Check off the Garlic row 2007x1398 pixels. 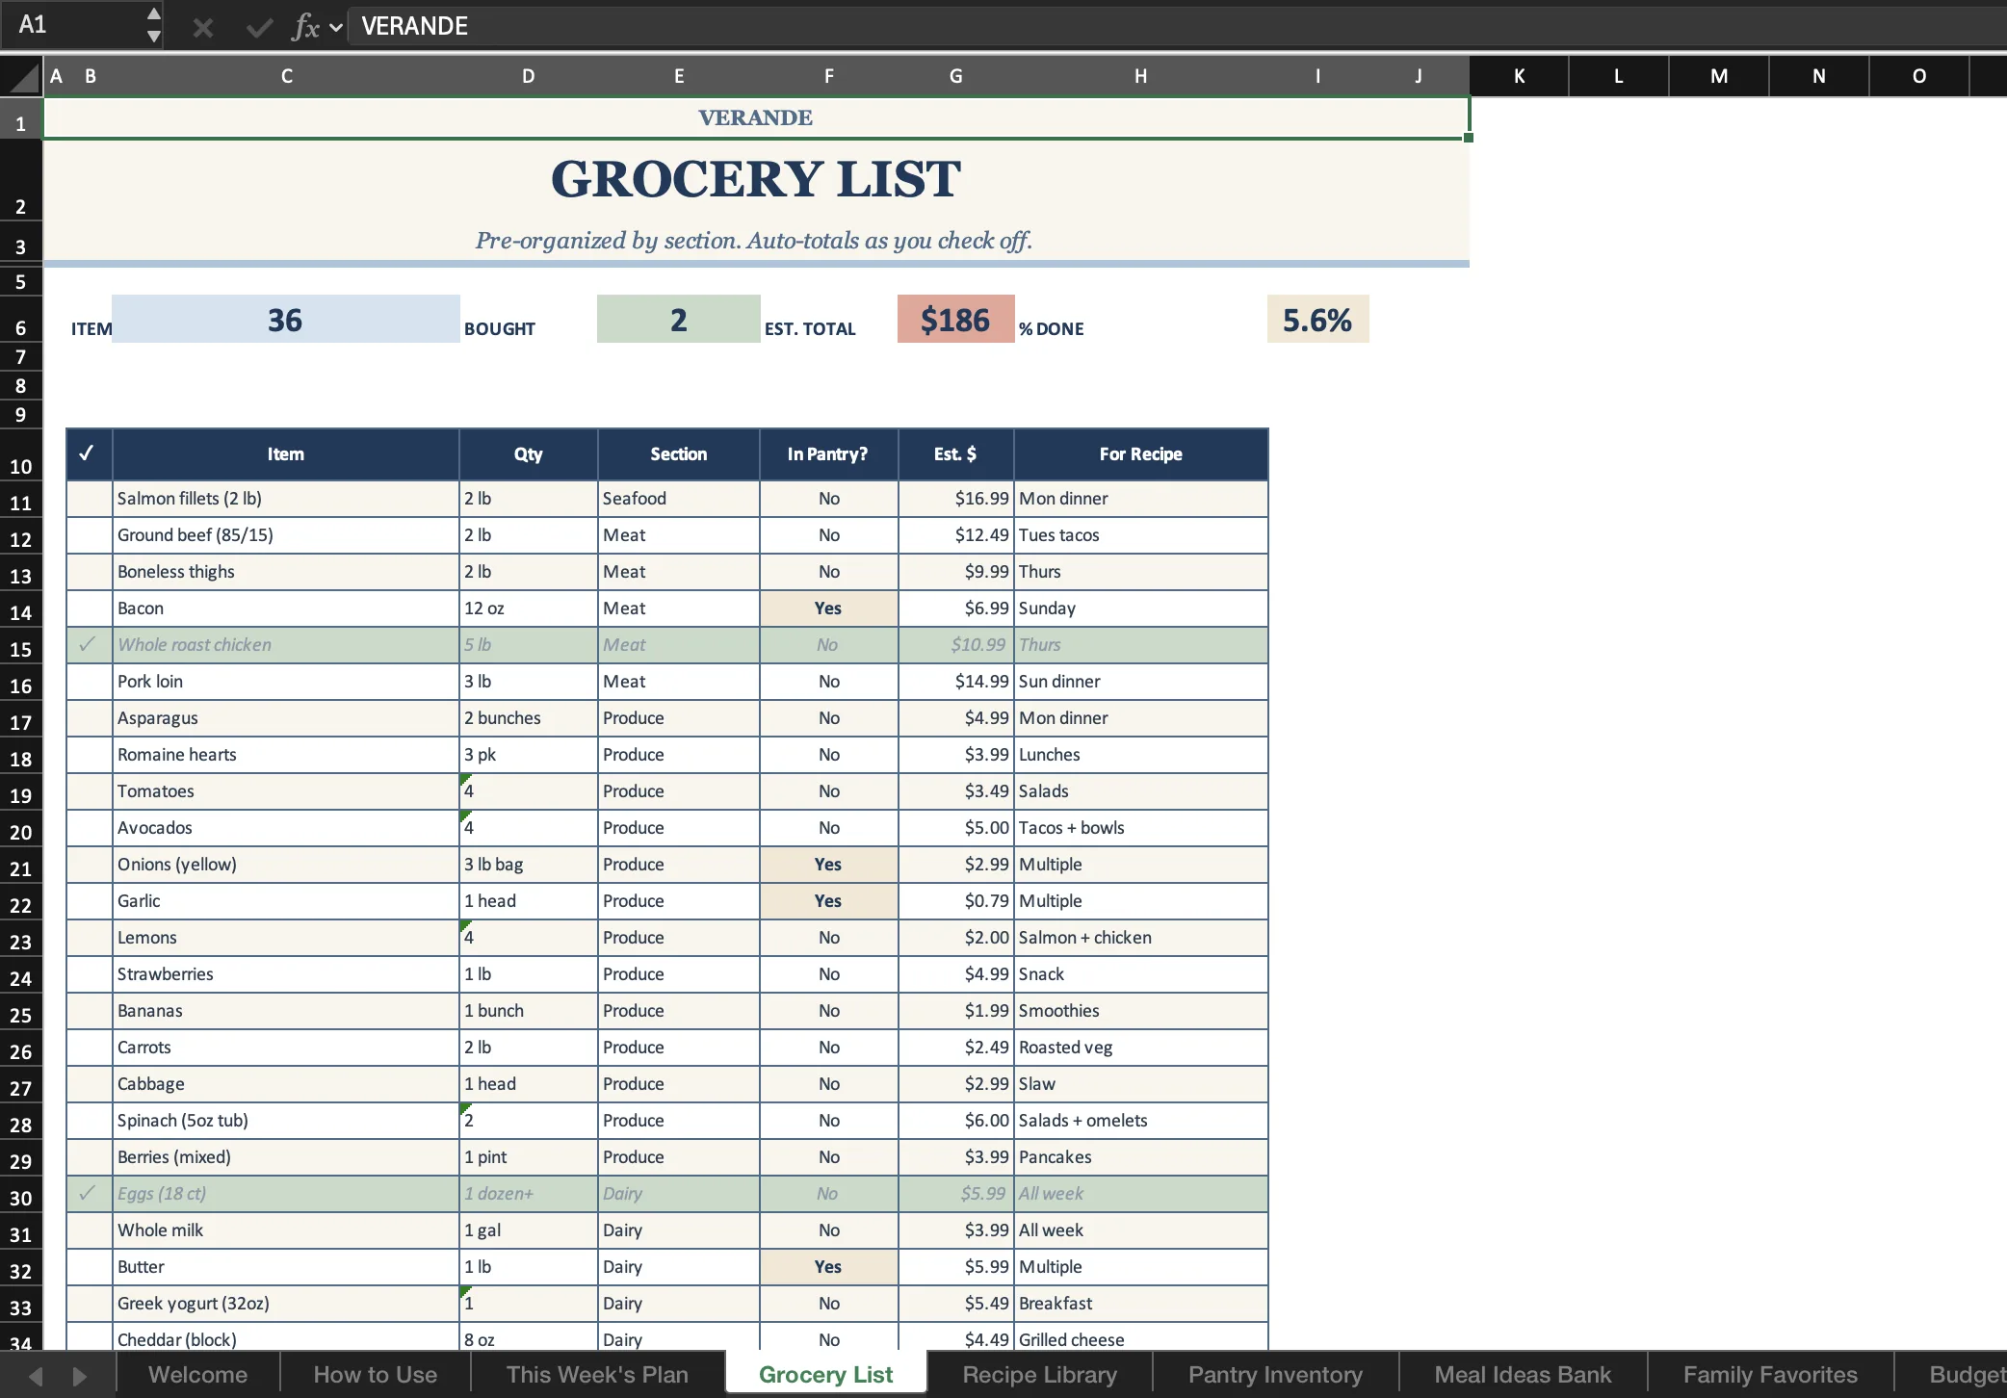pyautogui.click(x=89, y=901)
